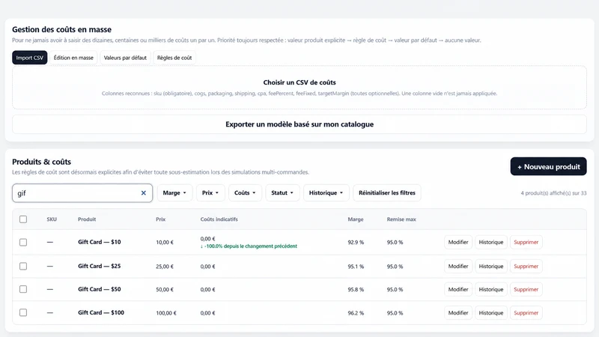Viewport: 599px width, 337px height.
Task: Delete Gift Card — $100 via Supprimer
Action: coord(526,313)
